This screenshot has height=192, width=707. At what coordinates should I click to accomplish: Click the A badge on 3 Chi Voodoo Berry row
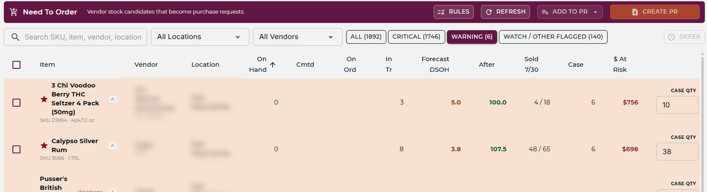112,99
